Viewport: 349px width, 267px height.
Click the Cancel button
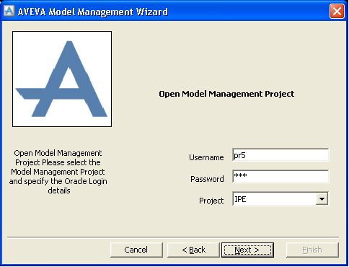click(136, 250)
